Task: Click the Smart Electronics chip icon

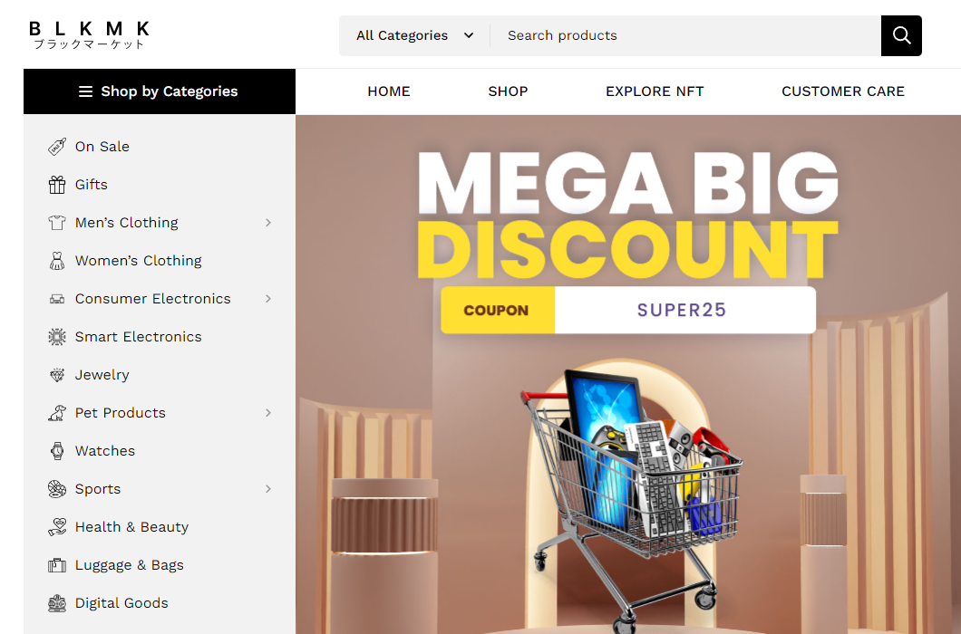Action: 57,337
